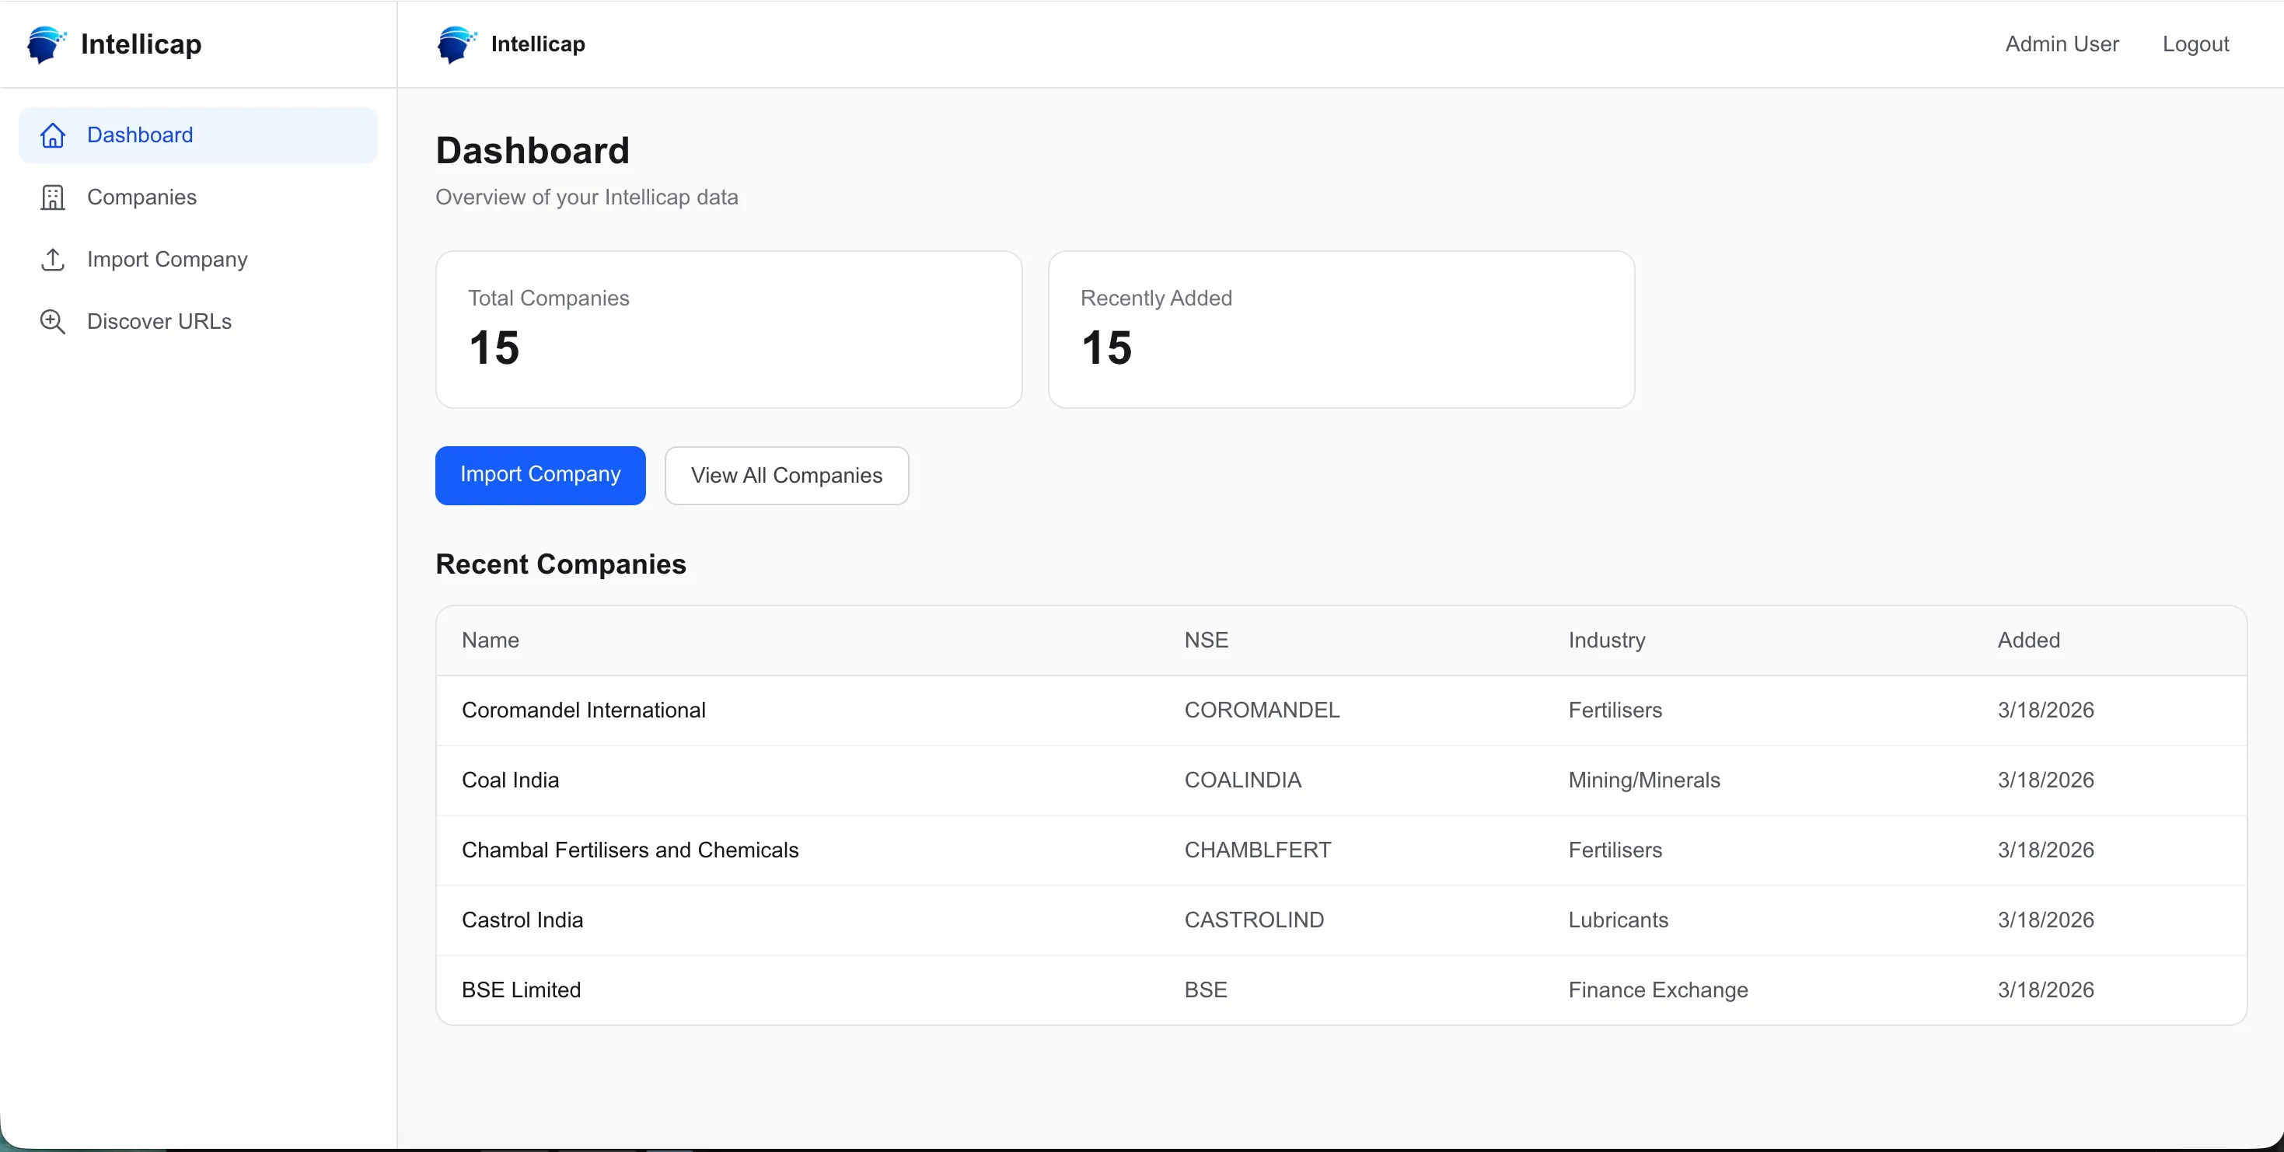Click the Dashboard home icon in sidebar
2284x1152 pixels.
point(53,134)
